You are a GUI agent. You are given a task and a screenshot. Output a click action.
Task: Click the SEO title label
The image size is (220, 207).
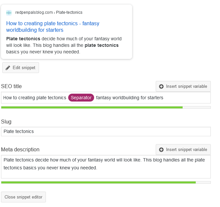pyautogui.click(x=11, y=86)
